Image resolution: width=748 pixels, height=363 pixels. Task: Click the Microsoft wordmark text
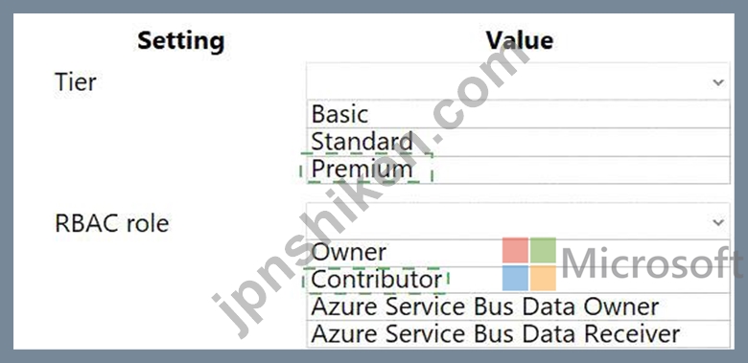[652, 264]
